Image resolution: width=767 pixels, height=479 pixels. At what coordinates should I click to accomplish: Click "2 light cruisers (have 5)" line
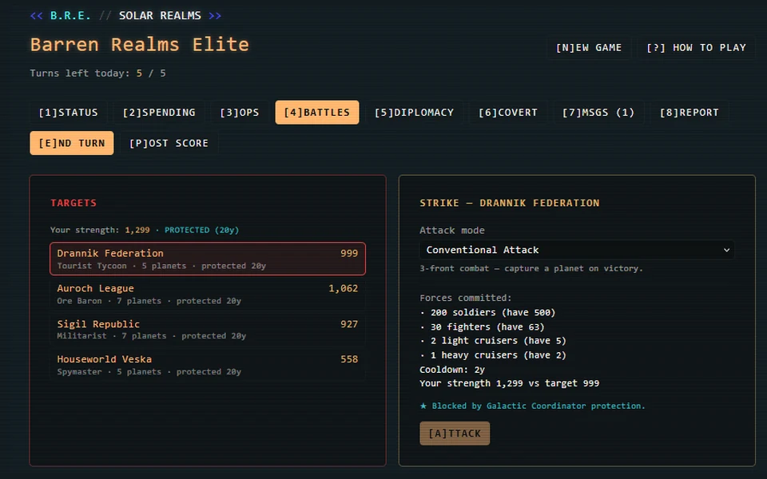coord(493,341)
